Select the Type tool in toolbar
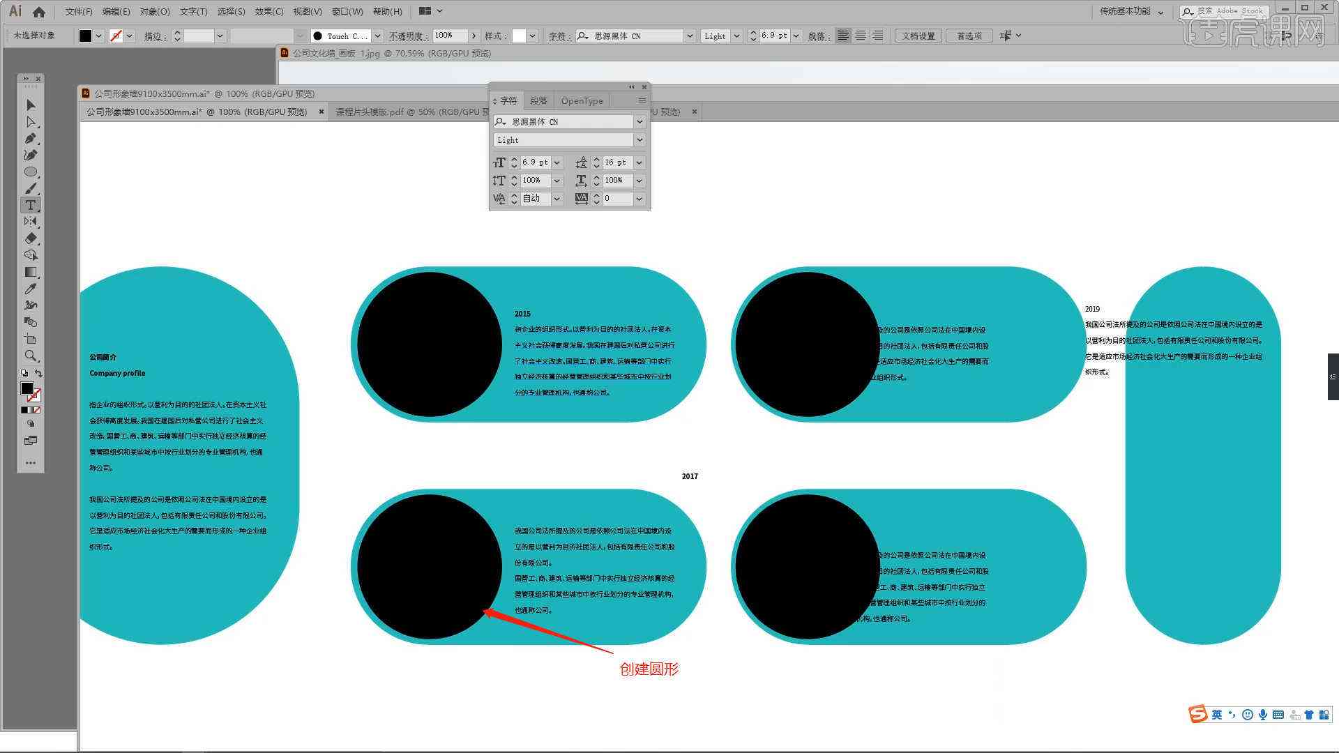This screenshot has width=1339, height=753. [29, 203]
